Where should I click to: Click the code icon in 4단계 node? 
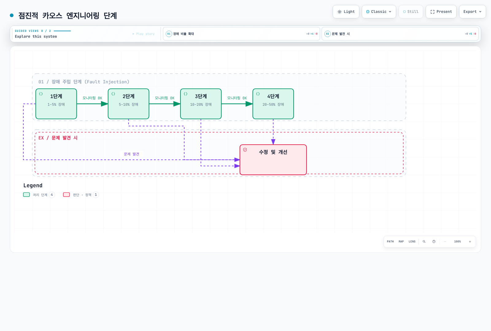coord(258,94)
